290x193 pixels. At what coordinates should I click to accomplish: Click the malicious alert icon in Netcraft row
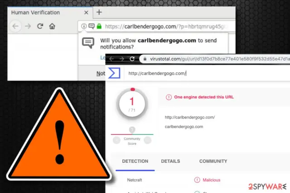(x=197, y=180)
